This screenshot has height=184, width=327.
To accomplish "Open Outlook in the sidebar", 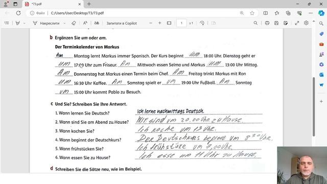I will point(321,75).
